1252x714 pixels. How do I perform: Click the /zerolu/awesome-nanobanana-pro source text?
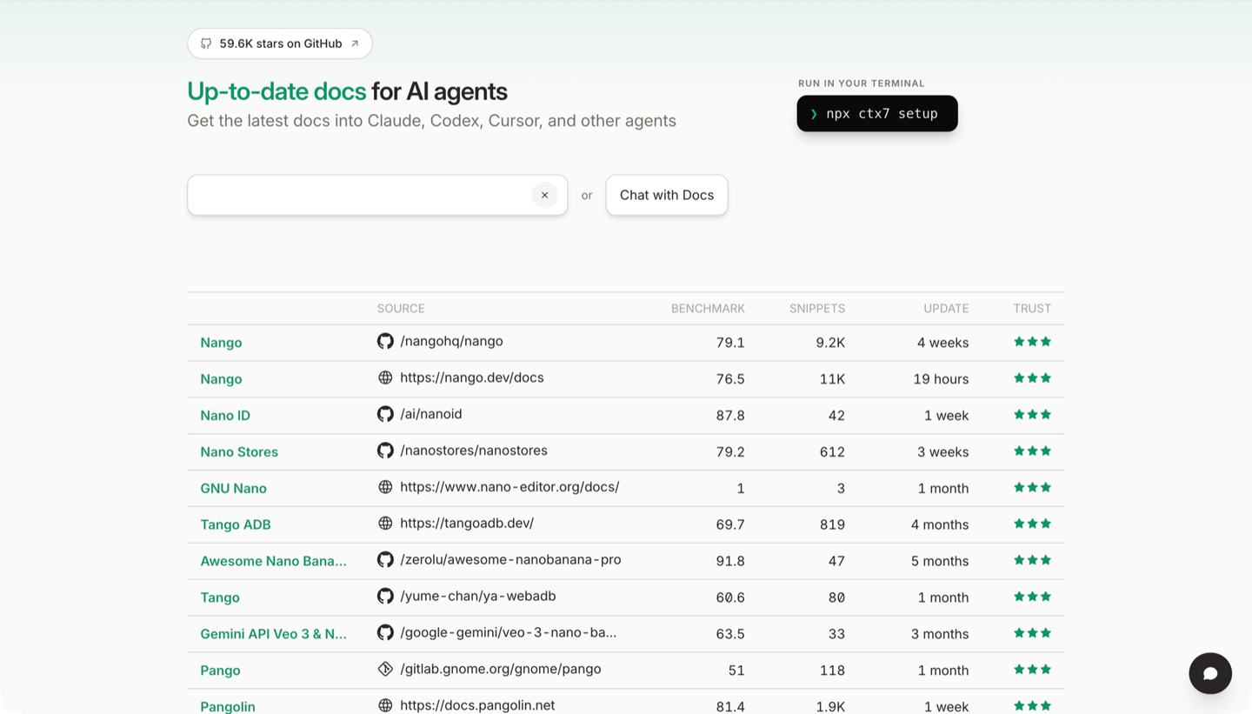pyautogui.click(x=510, y=560)
